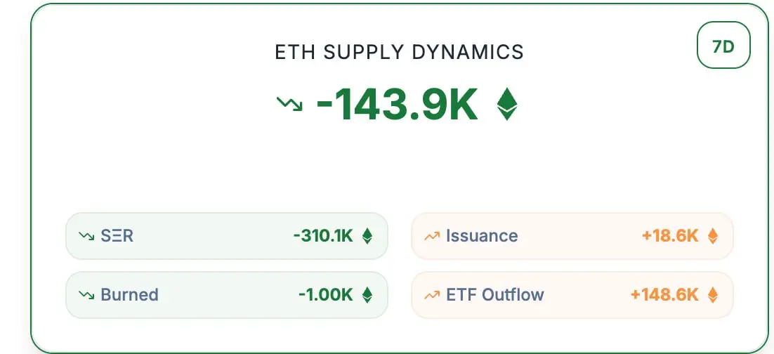Click the 7D timeframe button
Viewport: 774px width, 354px height.
click(723, 45)
